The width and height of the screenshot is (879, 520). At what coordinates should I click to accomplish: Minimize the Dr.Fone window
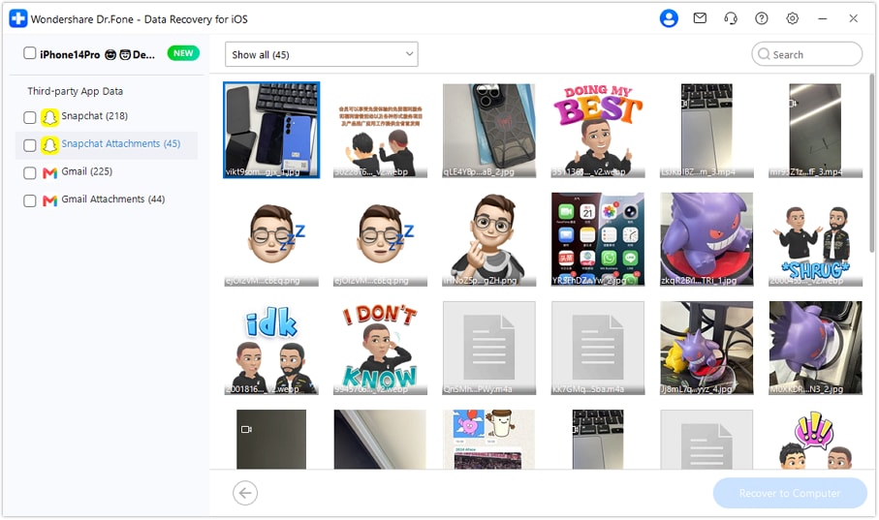tap(823, 18)
